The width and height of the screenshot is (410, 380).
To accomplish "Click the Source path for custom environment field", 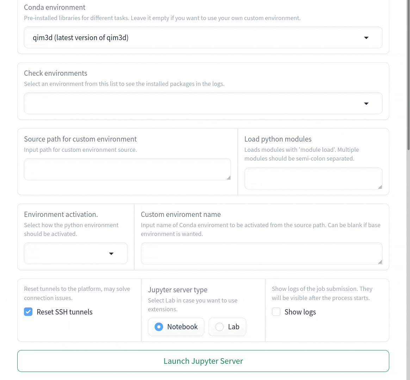I will (x=127, y=169).
